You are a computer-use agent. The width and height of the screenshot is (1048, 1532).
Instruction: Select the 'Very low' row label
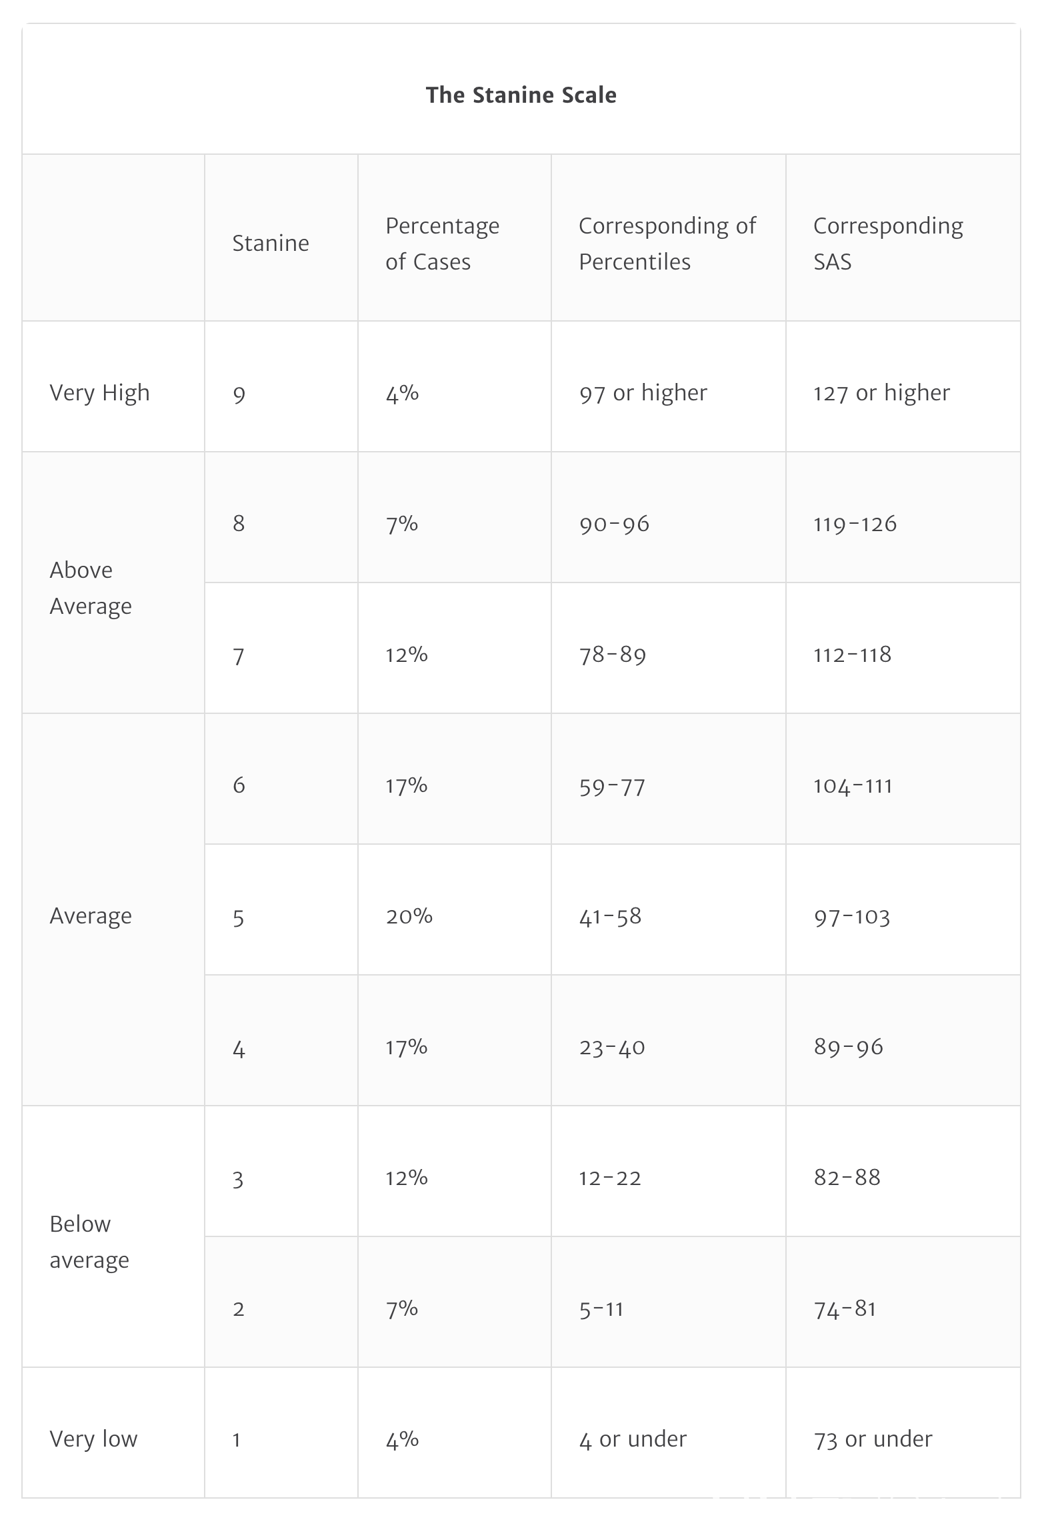point(93,1439)
